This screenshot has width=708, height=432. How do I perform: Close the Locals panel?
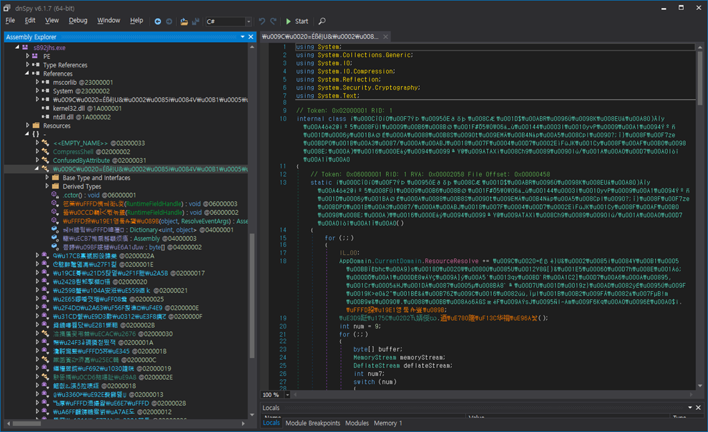coord(699,407)
